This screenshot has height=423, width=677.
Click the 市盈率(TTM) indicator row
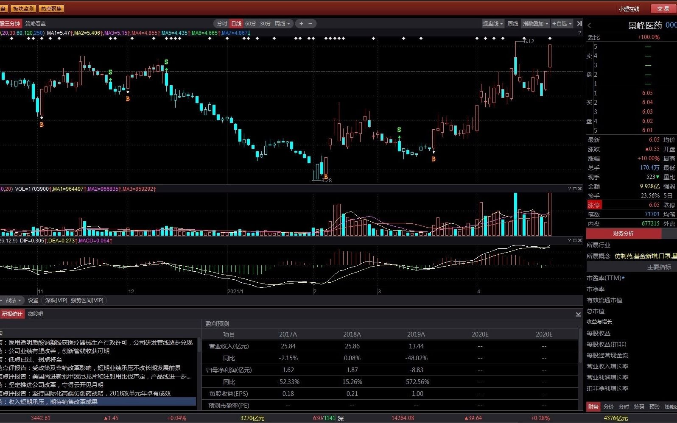point(605,278)
